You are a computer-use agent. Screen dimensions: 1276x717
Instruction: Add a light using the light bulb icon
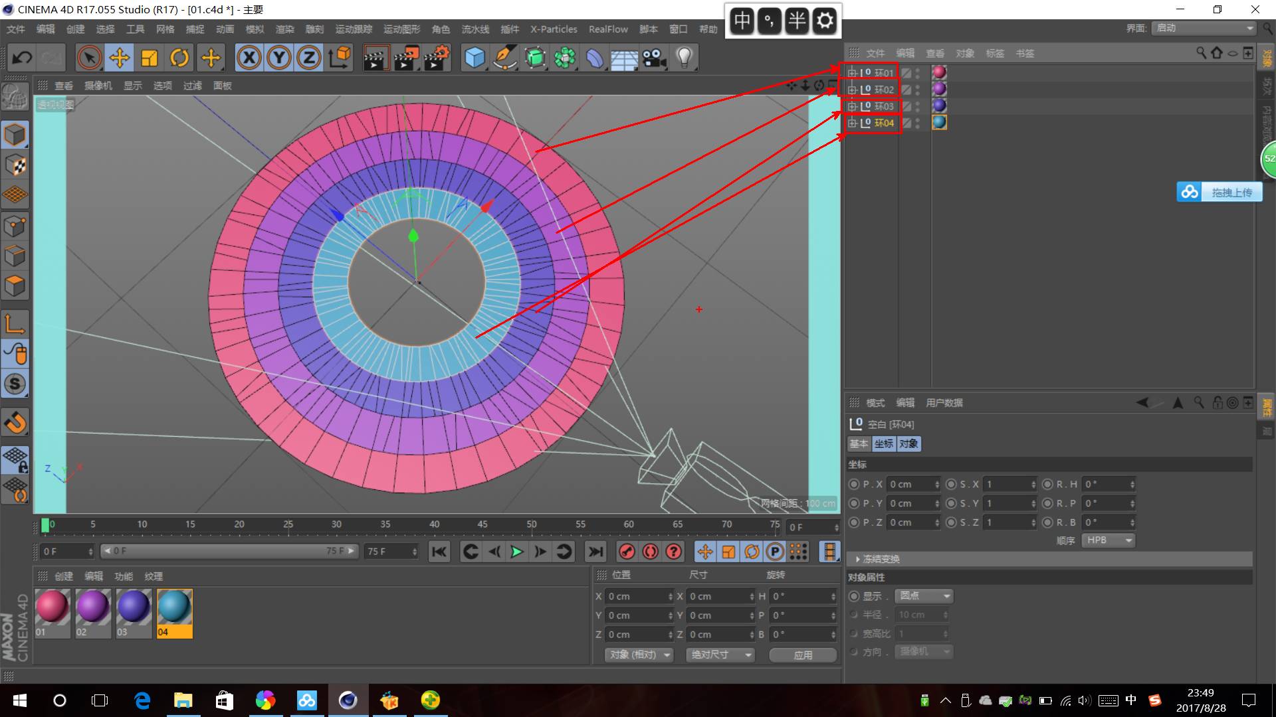pyautogui.click(x=684, y=58)
